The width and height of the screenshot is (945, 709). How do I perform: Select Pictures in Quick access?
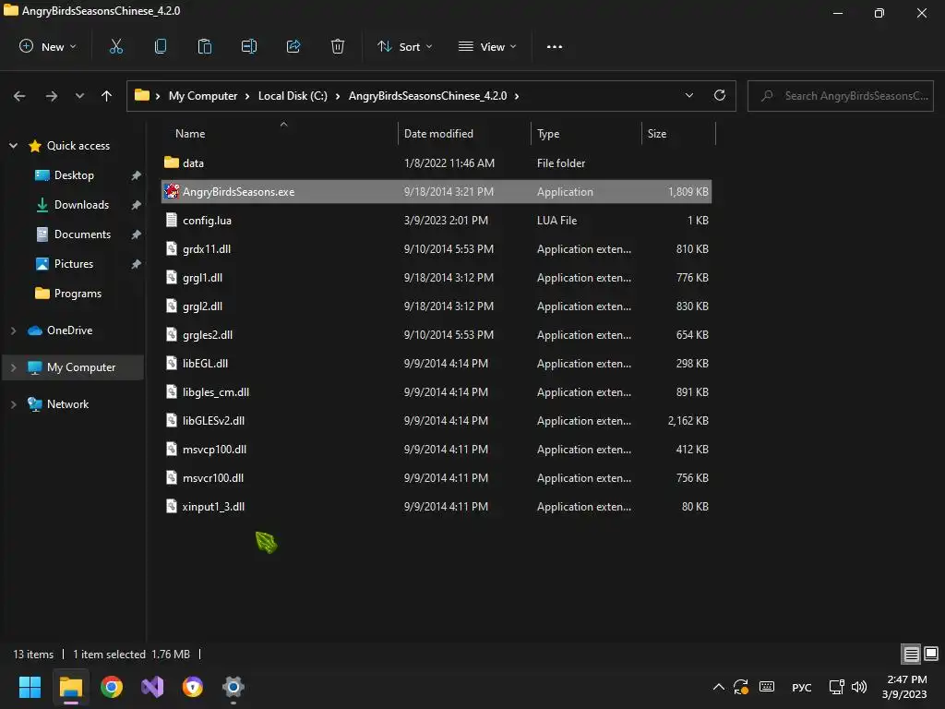click(74, 263)
